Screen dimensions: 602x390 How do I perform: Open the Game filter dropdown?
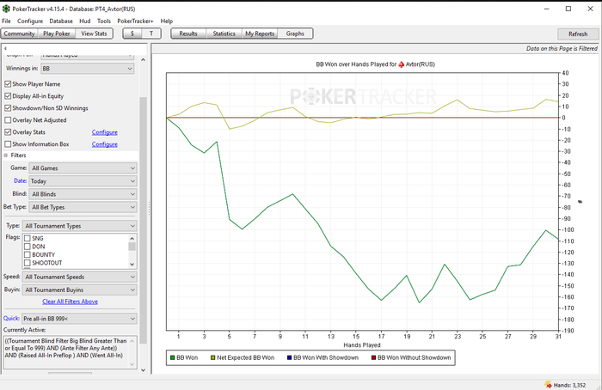pyautogui.click(x=83, y=168)
